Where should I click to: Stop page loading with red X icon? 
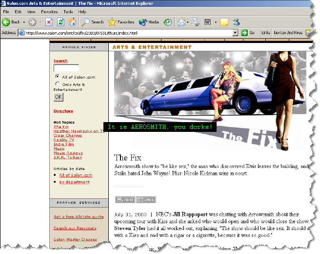tap(49, 22)
